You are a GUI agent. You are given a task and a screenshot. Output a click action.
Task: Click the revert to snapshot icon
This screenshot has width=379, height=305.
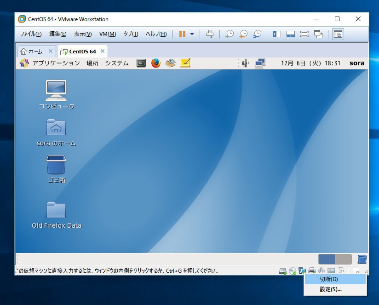coord(243,34)
